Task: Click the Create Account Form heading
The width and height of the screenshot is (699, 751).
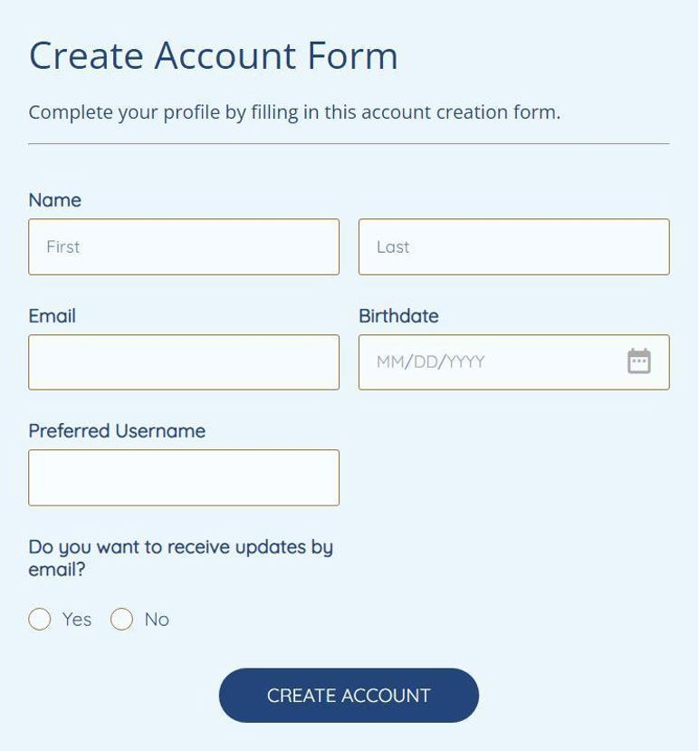Action: (x=214, y=55)
